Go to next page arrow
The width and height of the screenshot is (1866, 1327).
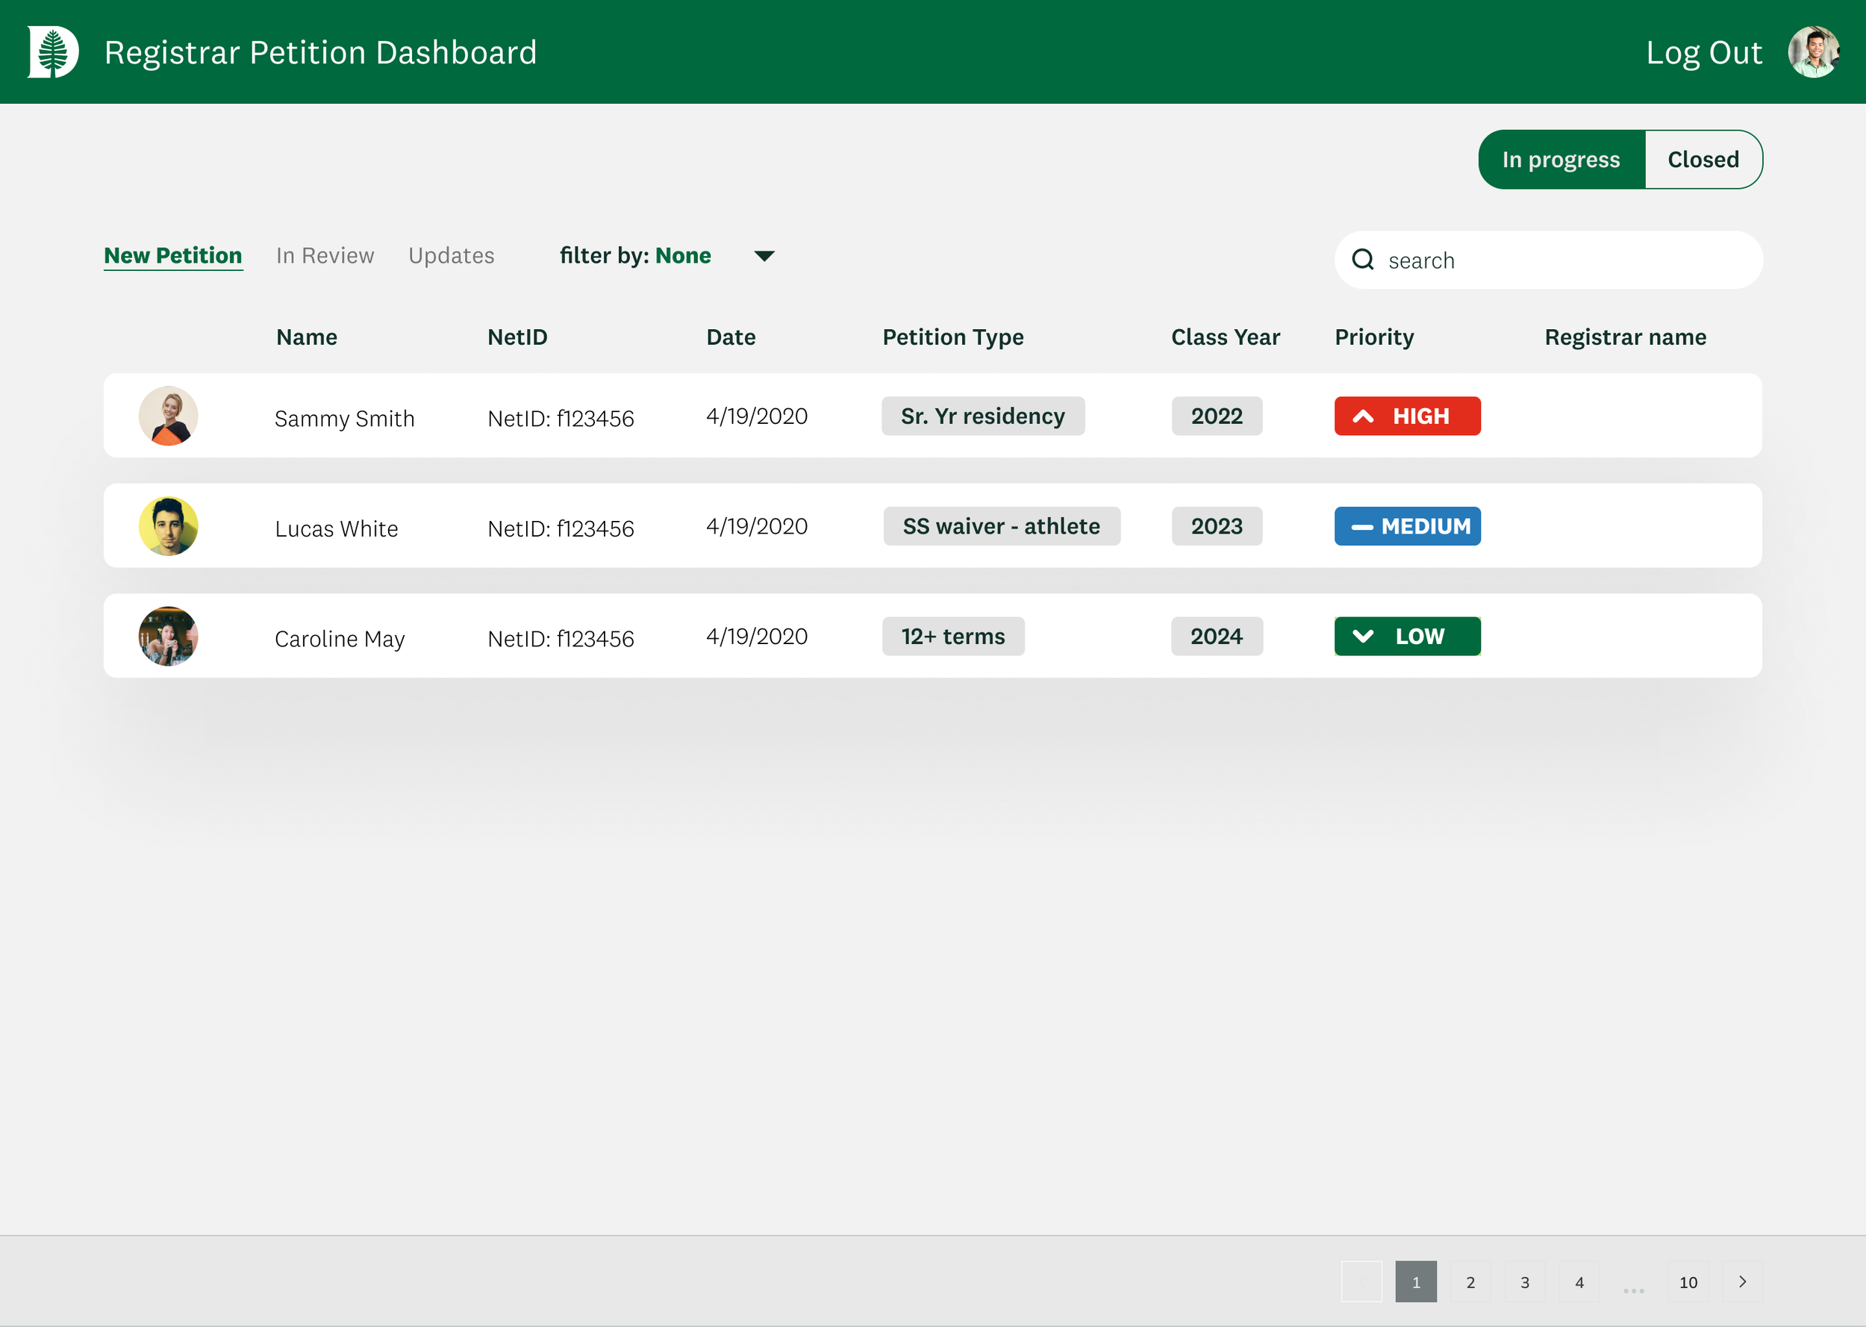click(1742, 1281)
